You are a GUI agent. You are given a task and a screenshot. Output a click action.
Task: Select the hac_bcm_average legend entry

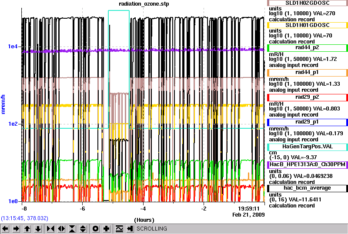tap(308, 188)
